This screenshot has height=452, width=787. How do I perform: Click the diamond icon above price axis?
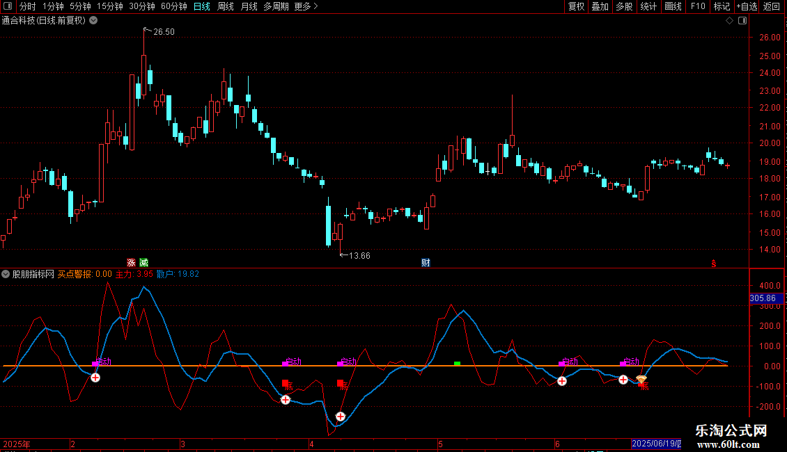pos(729,21)
